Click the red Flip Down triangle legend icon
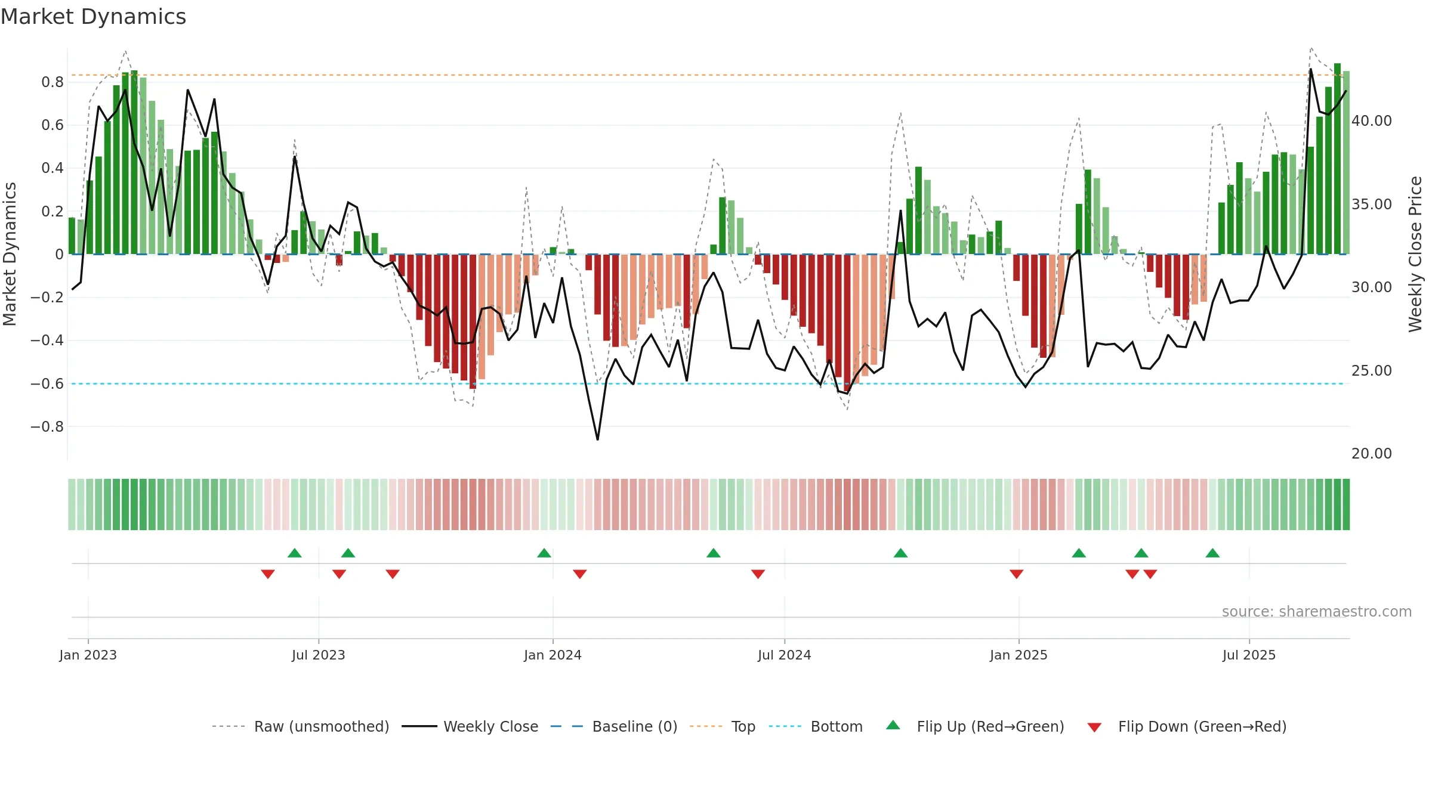The image size is (1432, 805). click(x=1094, y=727)
